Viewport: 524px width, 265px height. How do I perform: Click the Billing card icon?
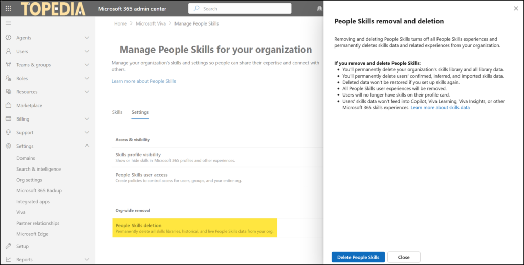click(x=8, y=118)
